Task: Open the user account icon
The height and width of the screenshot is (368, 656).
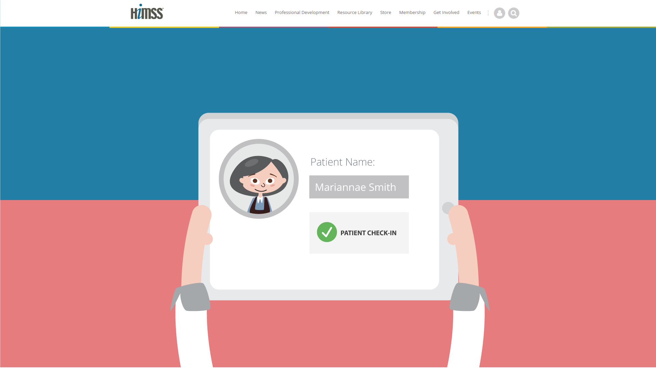Action: (x=500, y=13)
